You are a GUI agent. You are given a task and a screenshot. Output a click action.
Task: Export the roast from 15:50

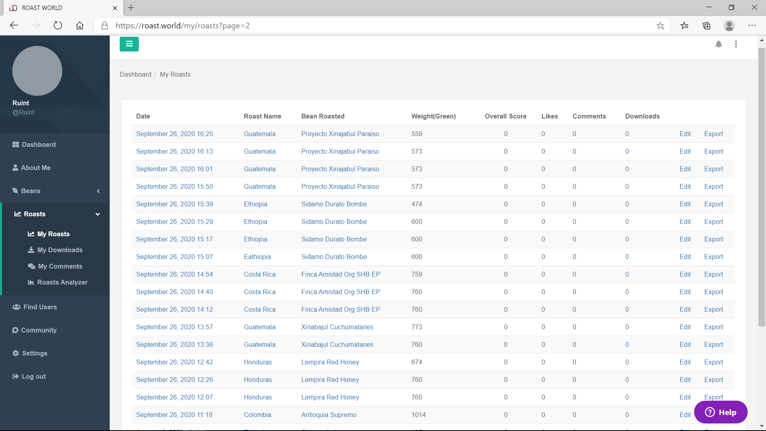click(713, 186)
